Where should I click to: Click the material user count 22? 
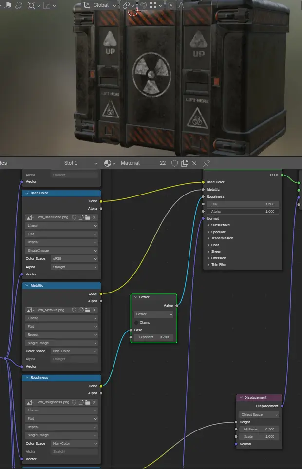click(163, 163)
